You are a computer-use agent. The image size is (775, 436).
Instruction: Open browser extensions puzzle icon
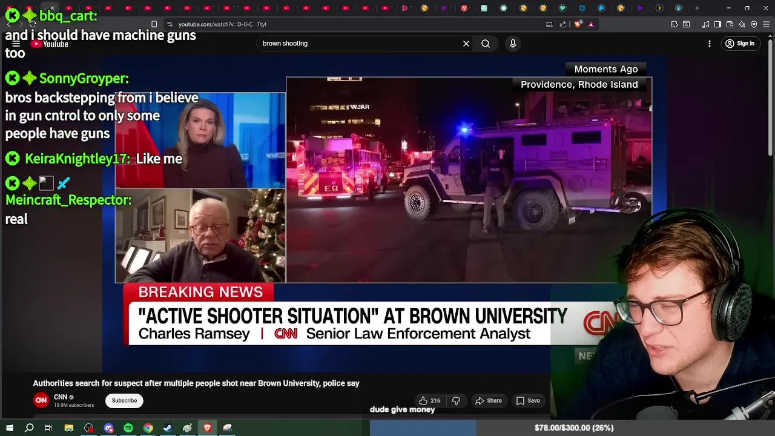[x=674, y=24]
